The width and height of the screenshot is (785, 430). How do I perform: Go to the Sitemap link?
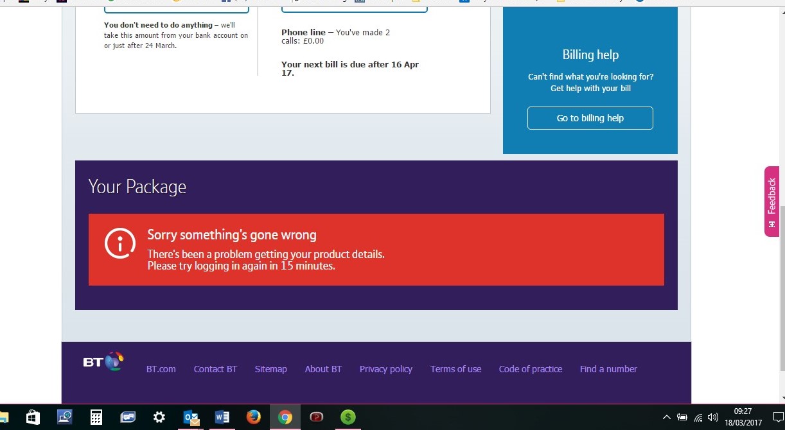(x=270, y=369)
